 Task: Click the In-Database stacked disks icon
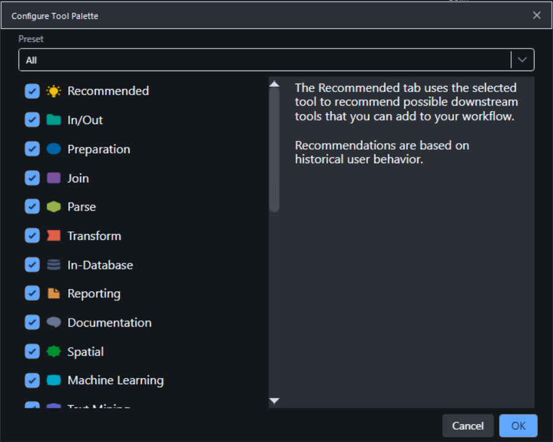coord(53,265)
